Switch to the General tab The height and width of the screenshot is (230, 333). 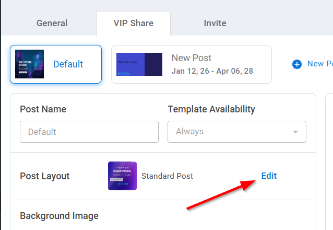(x=52, y=23)
